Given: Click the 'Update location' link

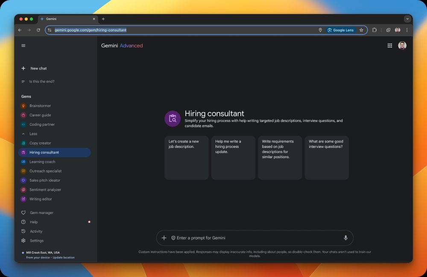Looking at the screenshot, I should click(x=64, y=257).
